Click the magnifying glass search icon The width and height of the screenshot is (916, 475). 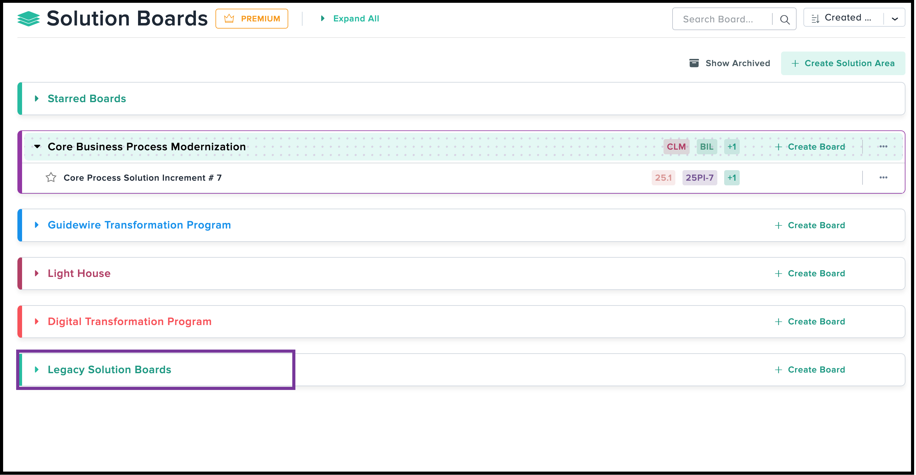(784, 20)
